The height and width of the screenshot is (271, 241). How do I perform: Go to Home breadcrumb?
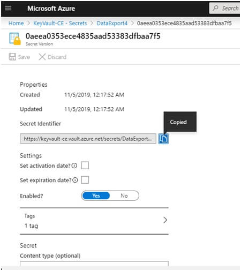coord(16,23)
